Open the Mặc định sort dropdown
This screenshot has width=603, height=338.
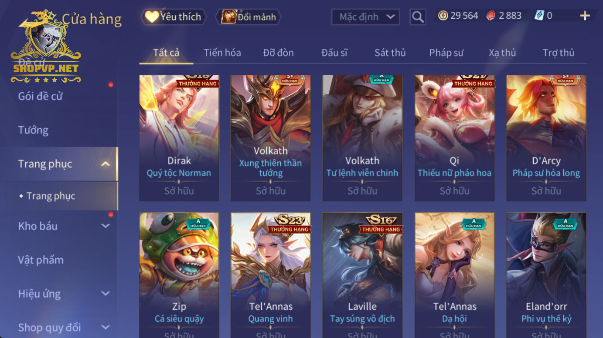pyautogui.click(x=366, y=17)
